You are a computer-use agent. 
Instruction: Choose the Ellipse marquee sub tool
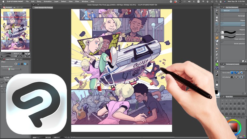pyautogui.click(x=233, y=19)
